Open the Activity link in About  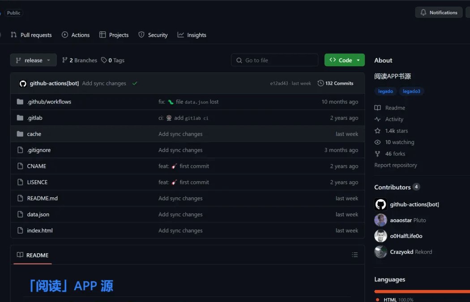(x=389, y=119)
